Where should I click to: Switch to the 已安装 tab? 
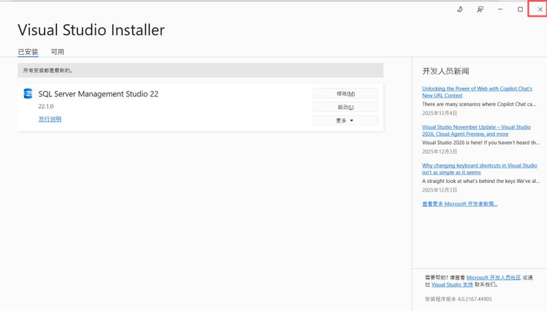(x=28, y=52)
